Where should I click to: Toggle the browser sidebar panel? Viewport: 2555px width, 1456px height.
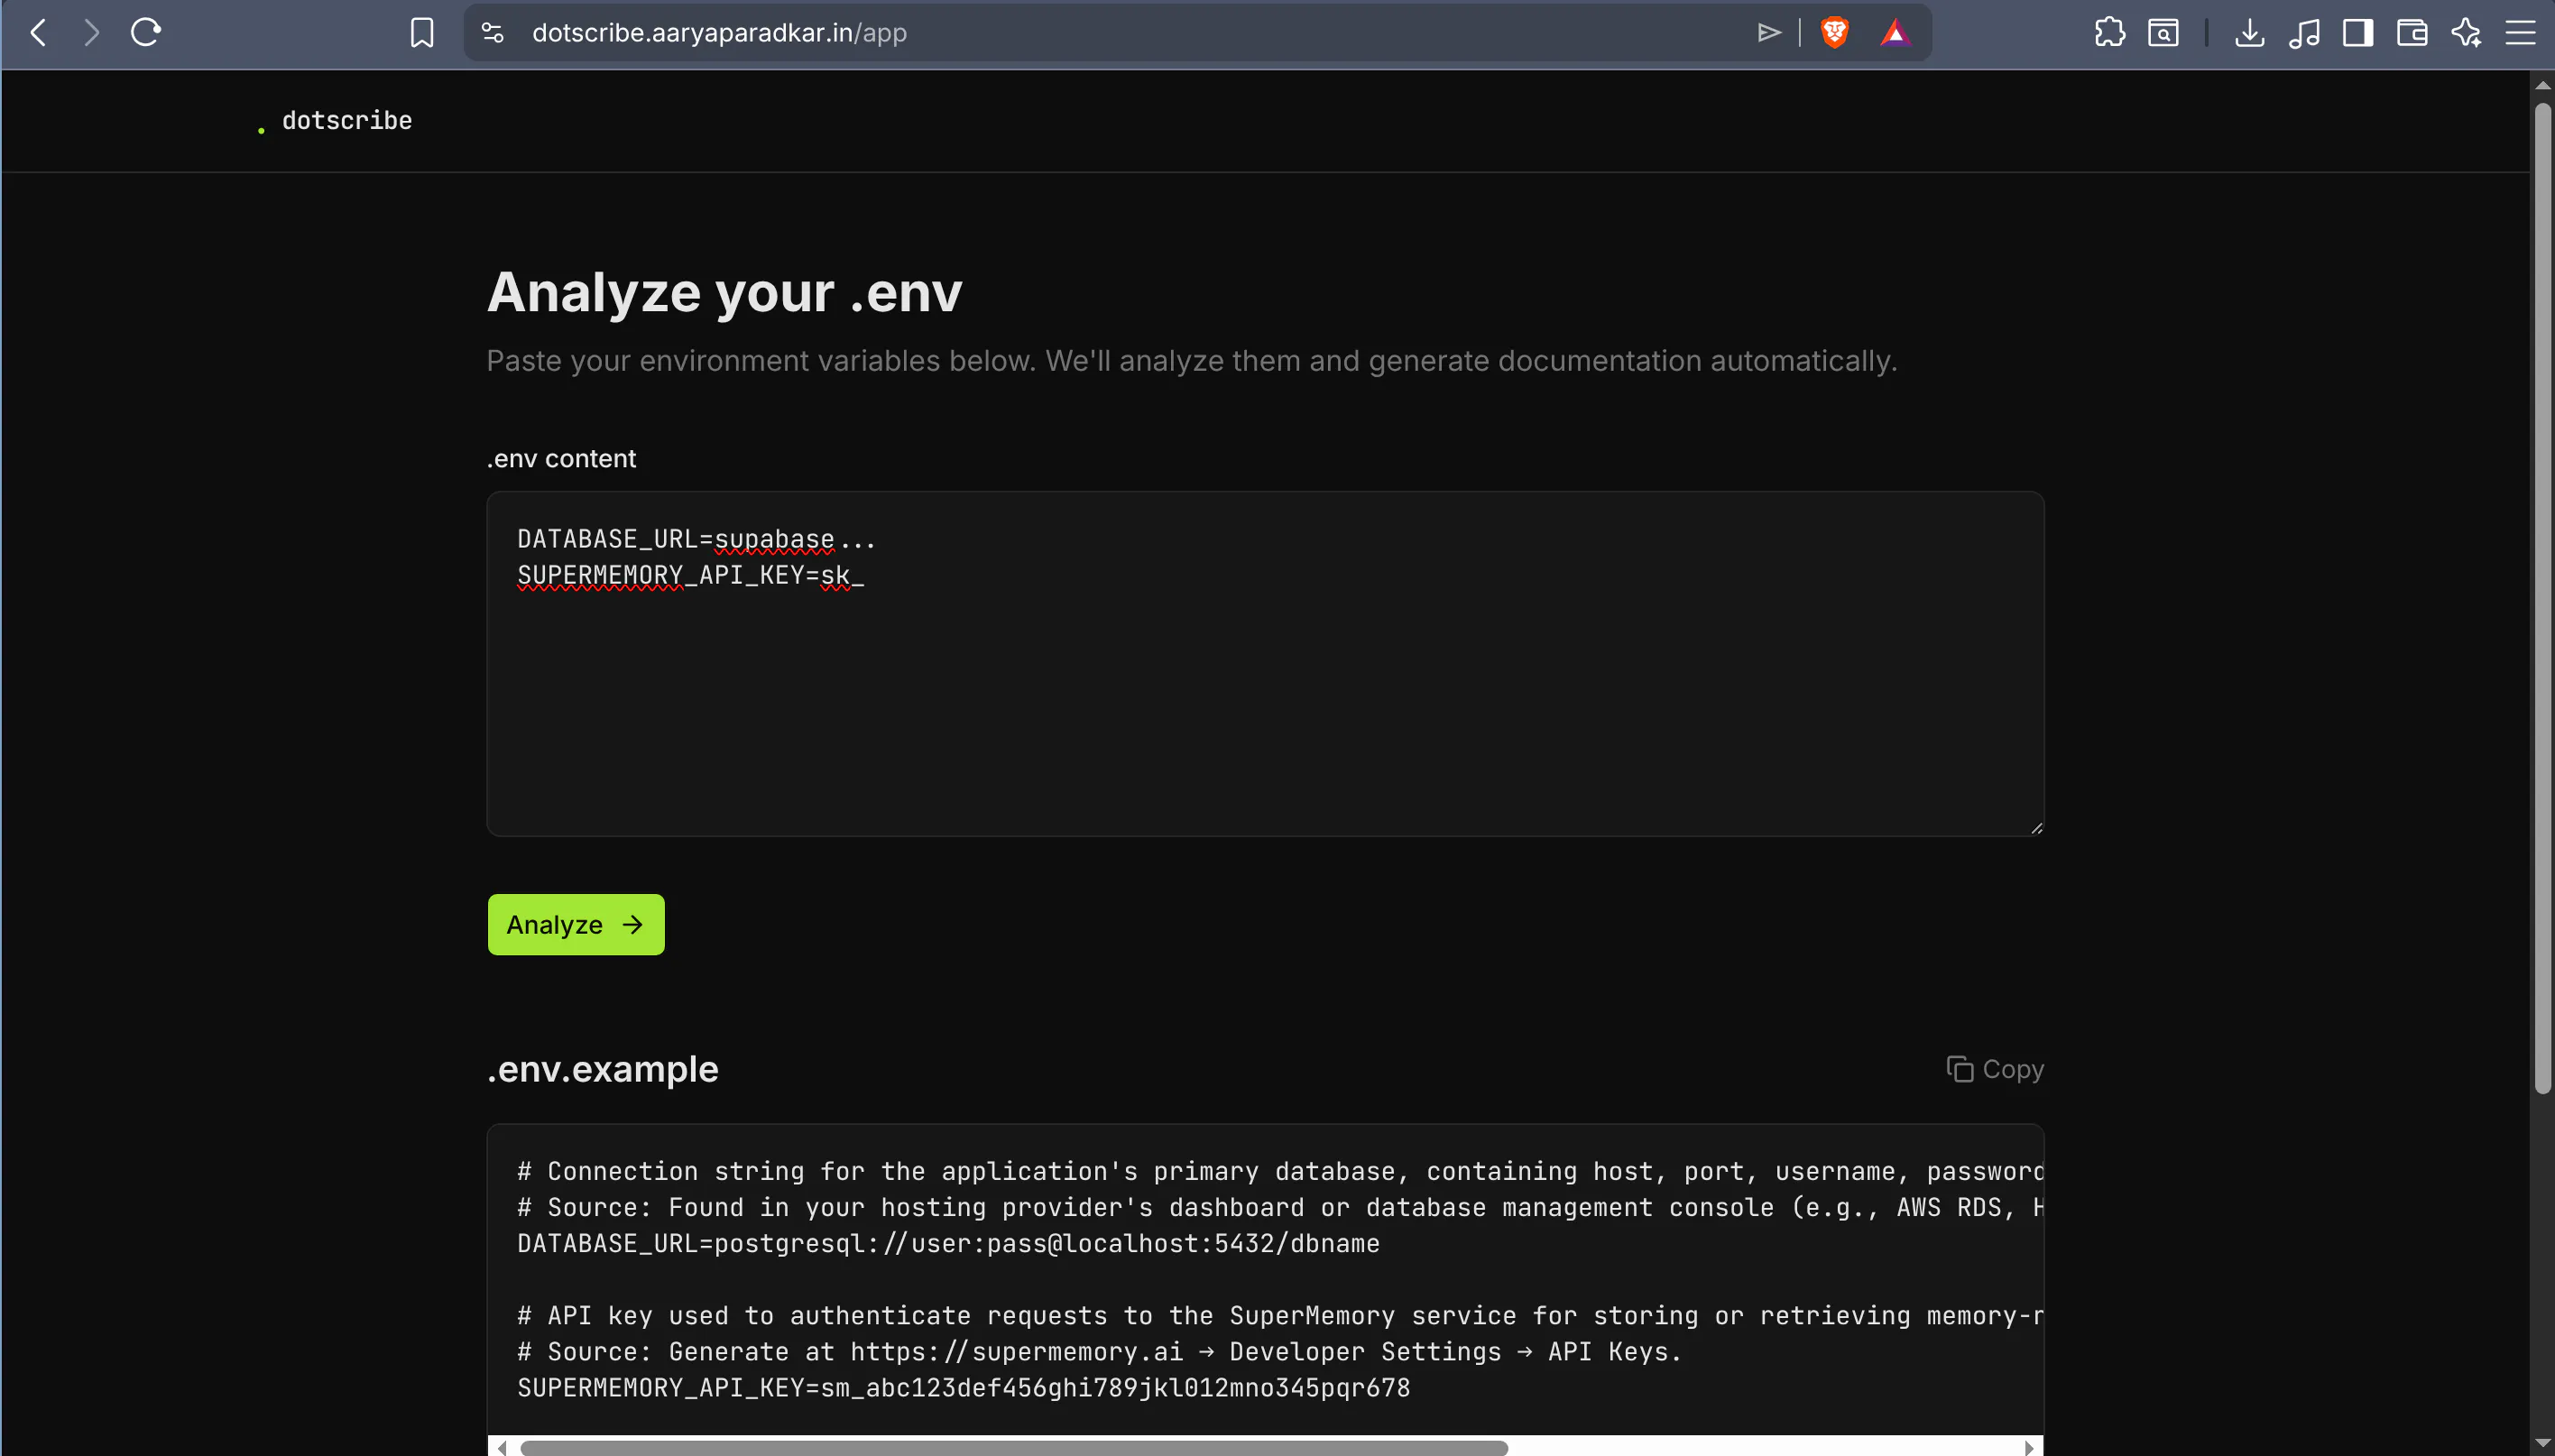pos(2358,33)
